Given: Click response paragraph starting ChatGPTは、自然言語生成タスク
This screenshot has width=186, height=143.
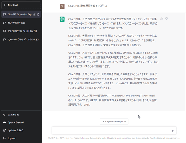Looking at the screenshot, I should tap(113, 24).
